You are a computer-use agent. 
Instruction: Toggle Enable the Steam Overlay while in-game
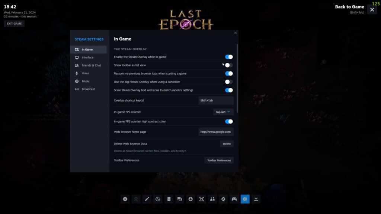click(x=229, y=57)
